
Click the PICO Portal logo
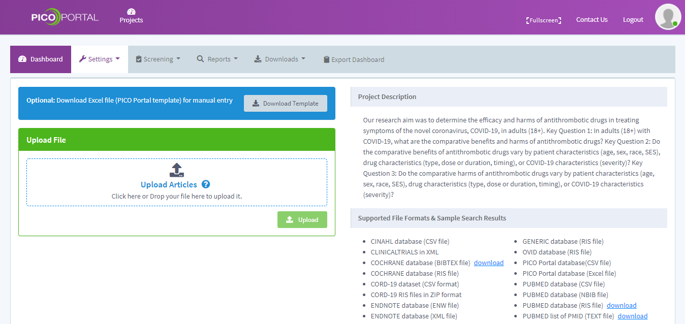click(65, 17)
